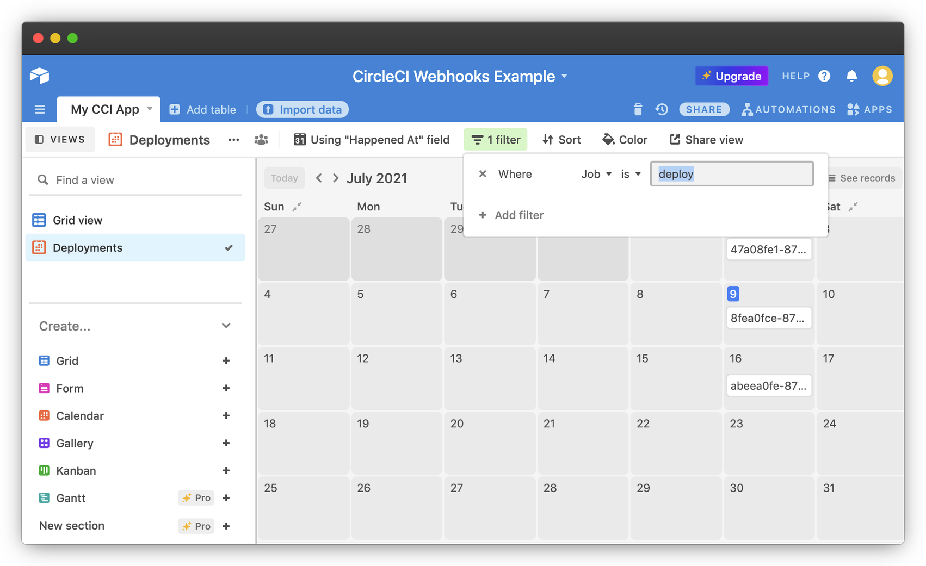Image resolution: width=926 pixels, height=566 pixels.
Task: Change the 'is' operator dropdown
Action: pyautogui.click(x=631, y=174)
